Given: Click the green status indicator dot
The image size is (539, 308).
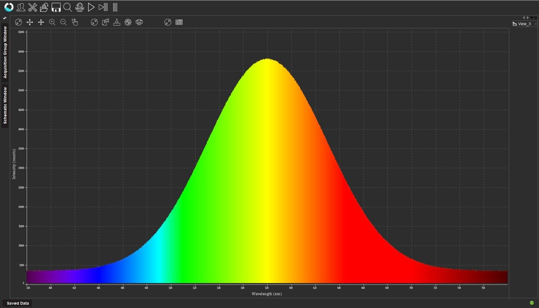Looking at the screenshot, I should tap(532, 303).
